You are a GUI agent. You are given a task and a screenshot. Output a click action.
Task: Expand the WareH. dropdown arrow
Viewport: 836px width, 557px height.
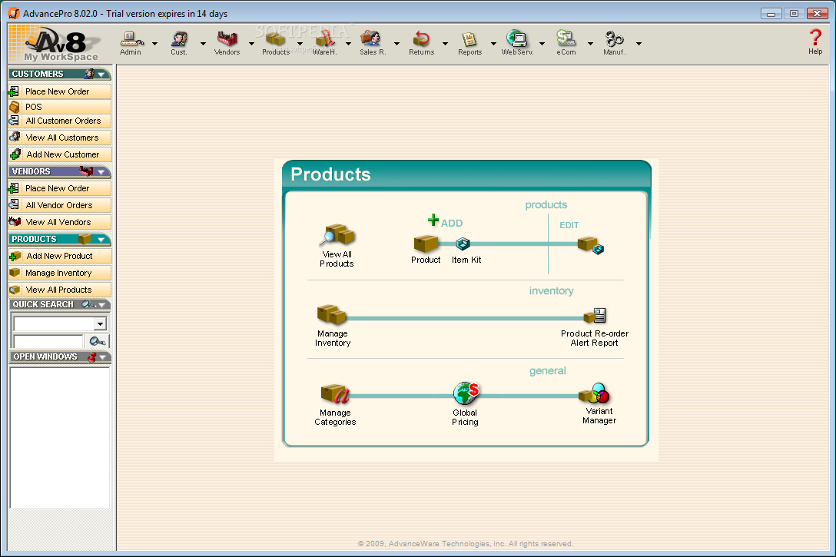pyautogui.click(x=348, y=44)
